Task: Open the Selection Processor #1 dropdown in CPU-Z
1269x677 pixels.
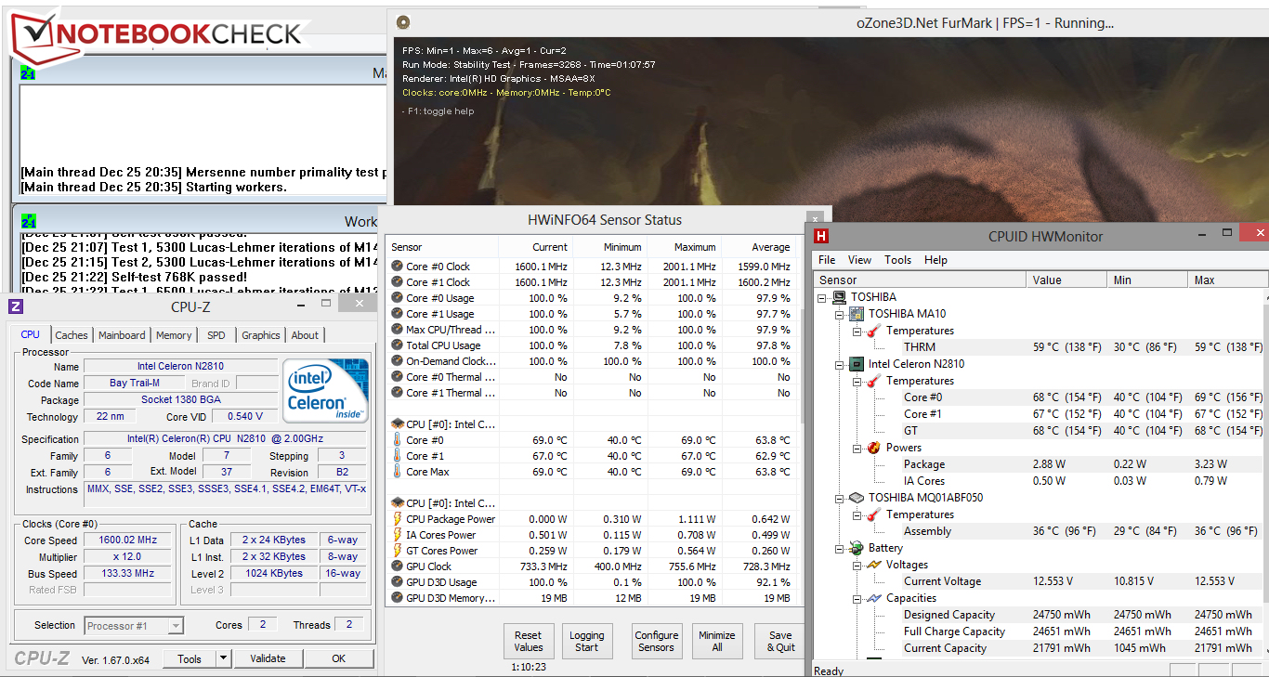Action: (x=176, y=626)
